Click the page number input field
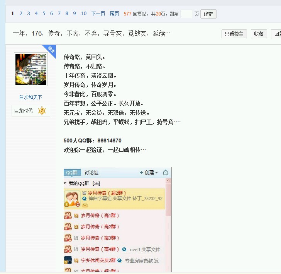This screenshot has height=274, width=281. [186, 14]
